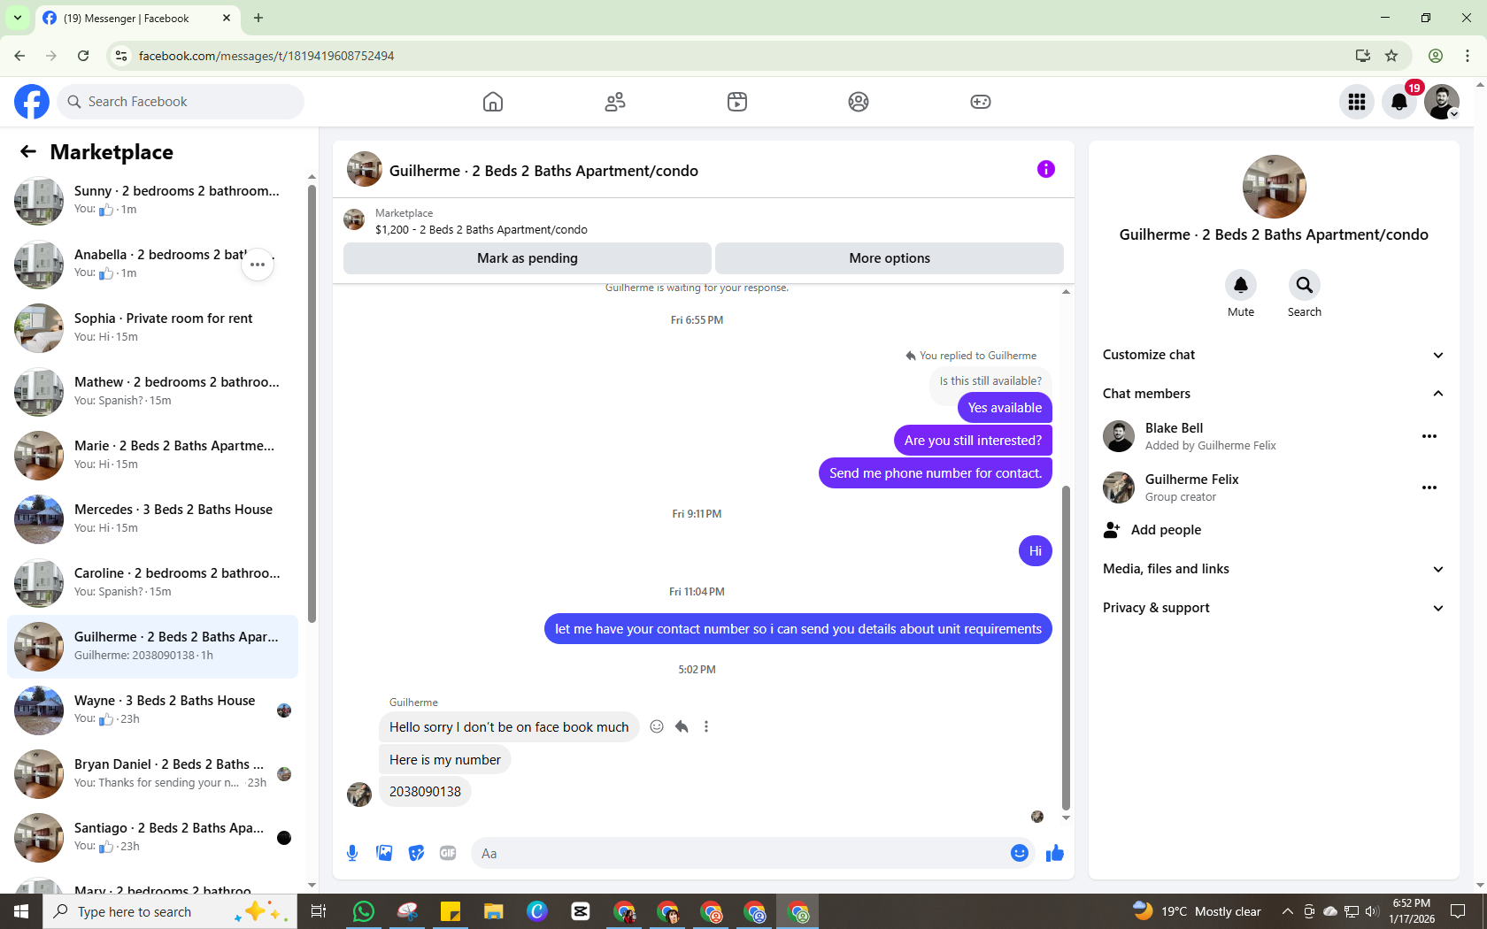Open Marie 2 Beds 2 Baths chat
This screenshot has width=1487, height=929.
(x=153, y=456)
